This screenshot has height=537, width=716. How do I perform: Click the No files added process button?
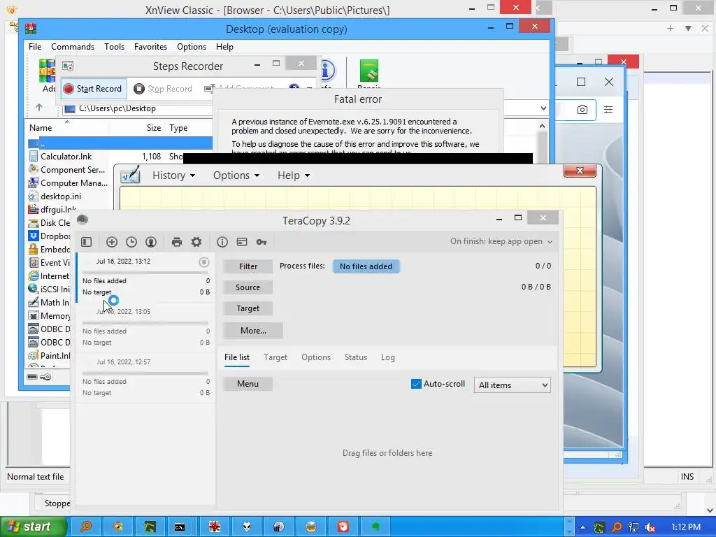tap(366, 266)
